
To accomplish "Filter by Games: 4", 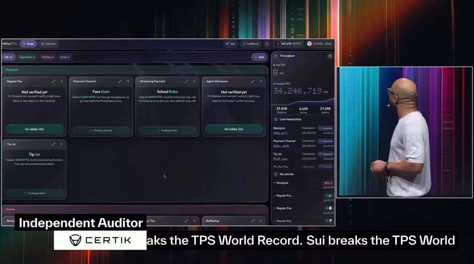I will click(47, 57).
